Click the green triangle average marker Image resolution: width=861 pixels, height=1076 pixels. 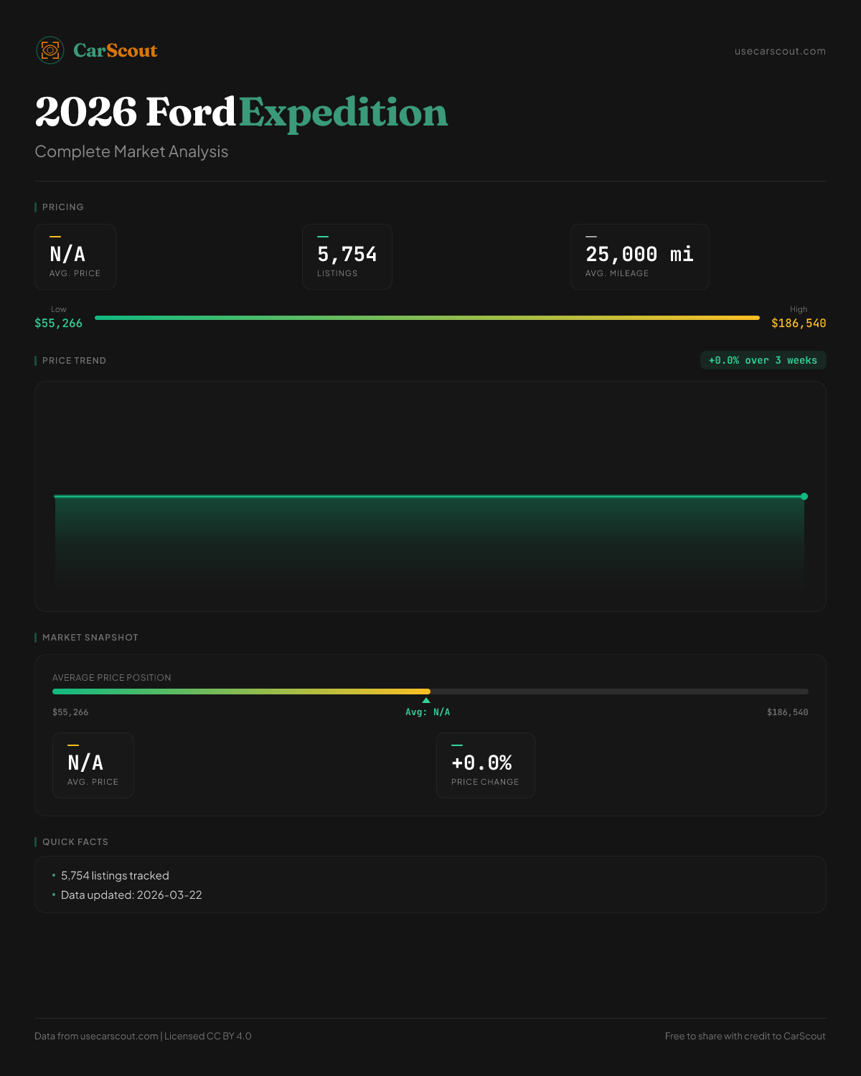coord(426,700)
